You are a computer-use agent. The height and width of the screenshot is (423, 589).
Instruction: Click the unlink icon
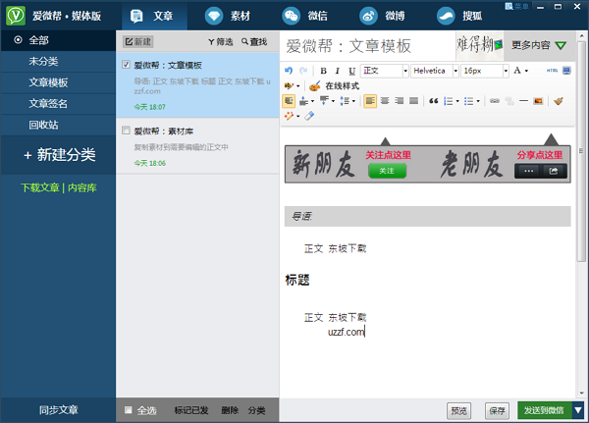(x=509, y=101)
